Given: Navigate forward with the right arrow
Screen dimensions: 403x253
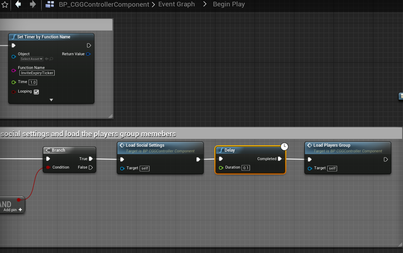Looking at the screenshot, I should (33, 4).
